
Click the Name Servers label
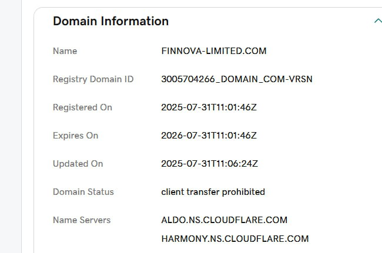[81, 220]
